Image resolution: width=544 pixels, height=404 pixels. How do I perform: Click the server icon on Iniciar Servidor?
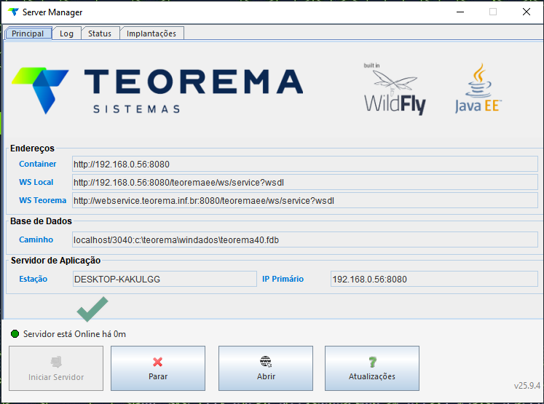point(56,362)
